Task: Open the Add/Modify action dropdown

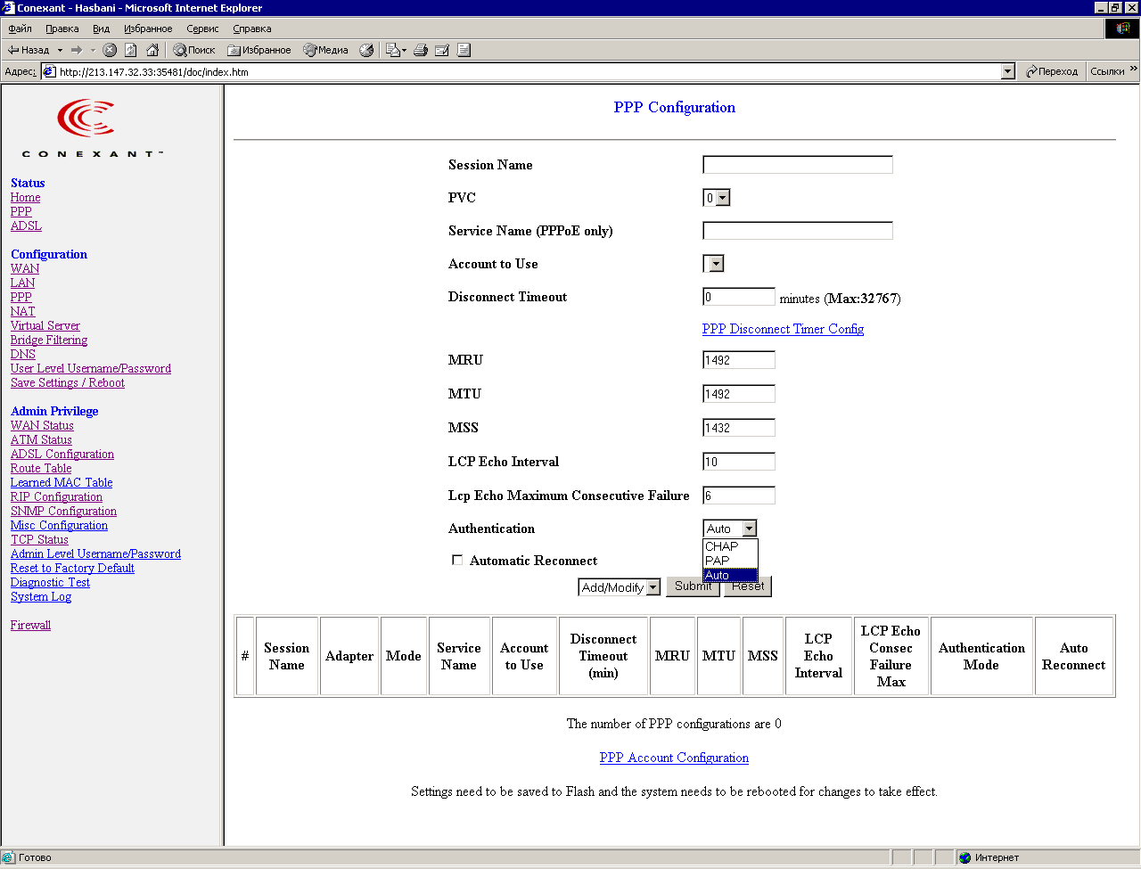Action: point(653,587)
